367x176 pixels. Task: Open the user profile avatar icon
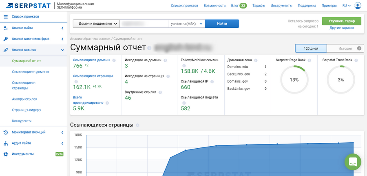click(x=358, y=6)
